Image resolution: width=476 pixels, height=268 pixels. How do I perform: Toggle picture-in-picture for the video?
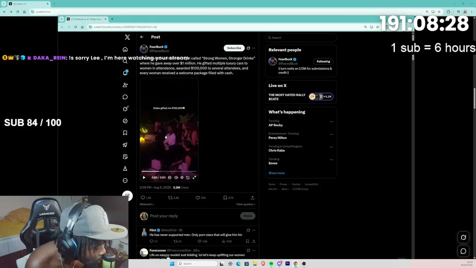click(188, 178)
